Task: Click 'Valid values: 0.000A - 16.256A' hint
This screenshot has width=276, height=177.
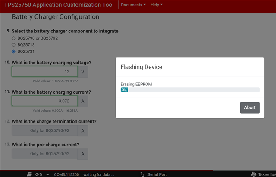Action: pos(55,111)
